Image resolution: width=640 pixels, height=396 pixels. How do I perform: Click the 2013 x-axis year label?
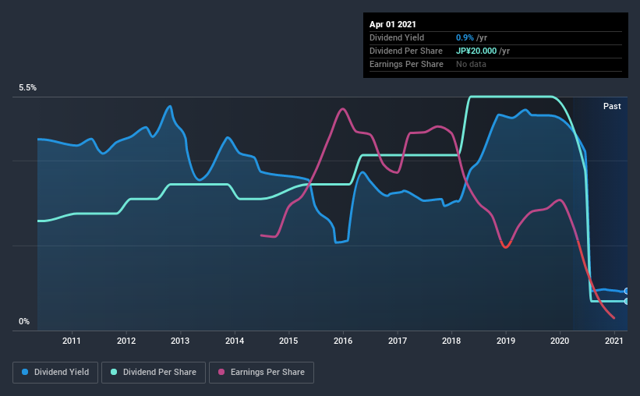(180, 341)
